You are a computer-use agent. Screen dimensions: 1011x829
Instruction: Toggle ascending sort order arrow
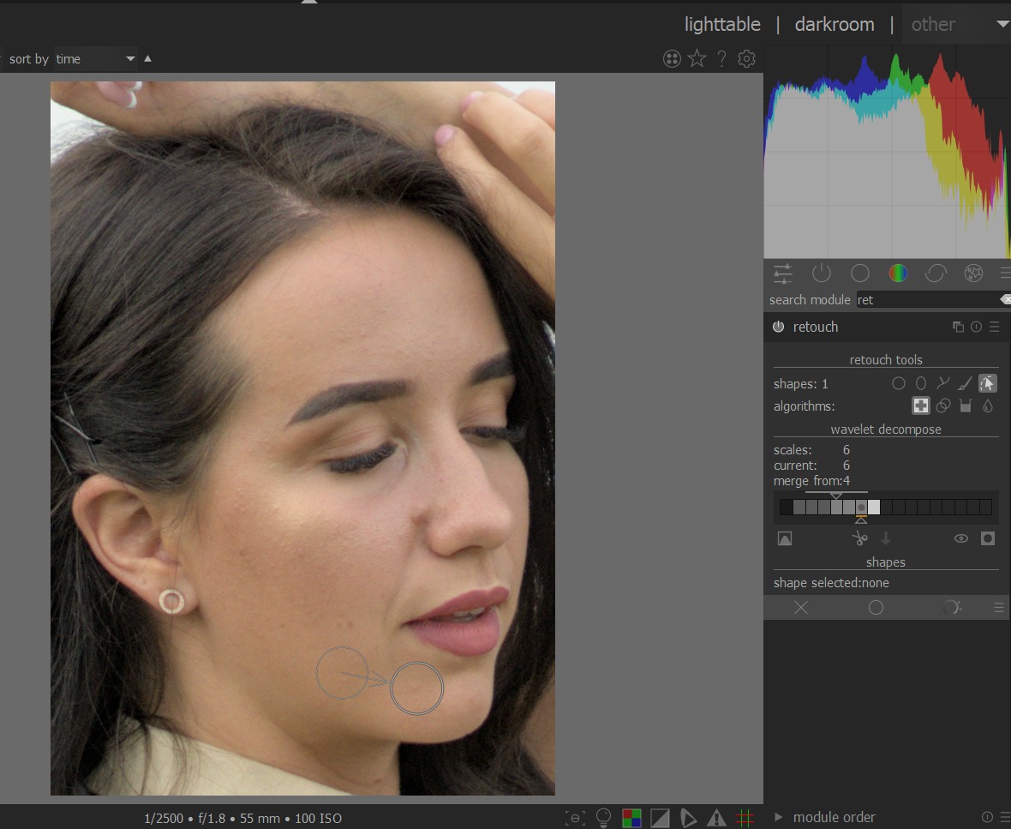pos(147,58)
